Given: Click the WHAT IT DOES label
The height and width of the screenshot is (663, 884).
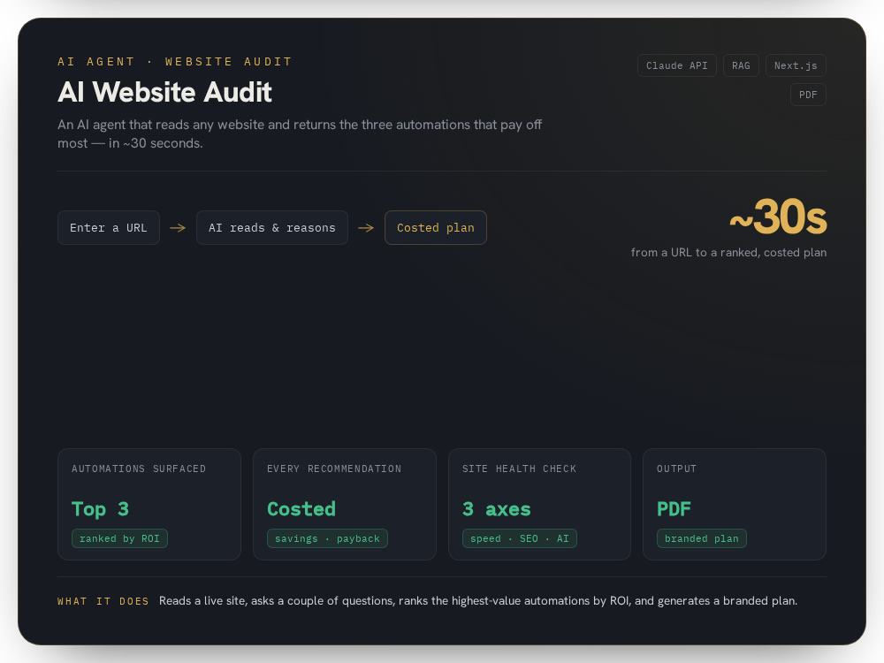Looking at the screenshot, I should tap(103, 601).
